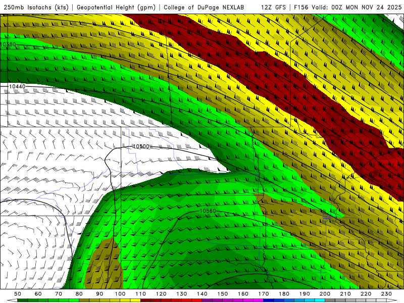
Task: Click the dark blue swatch just above 170
Action: tap(269, 300)
